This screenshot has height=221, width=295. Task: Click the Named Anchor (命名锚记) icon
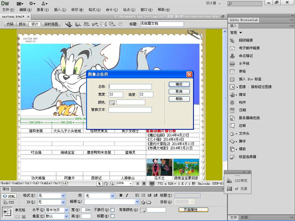click(232, 56)
